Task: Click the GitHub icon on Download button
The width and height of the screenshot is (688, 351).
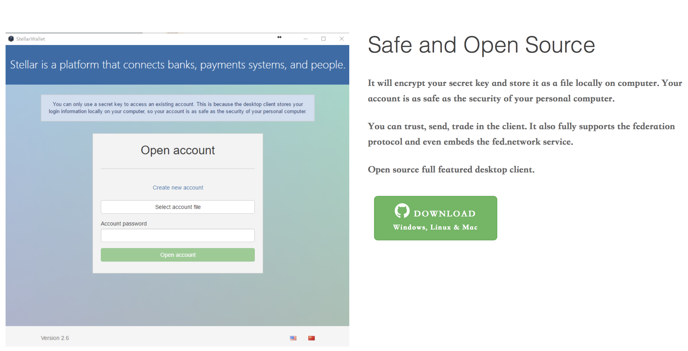Action: [402, 211]
